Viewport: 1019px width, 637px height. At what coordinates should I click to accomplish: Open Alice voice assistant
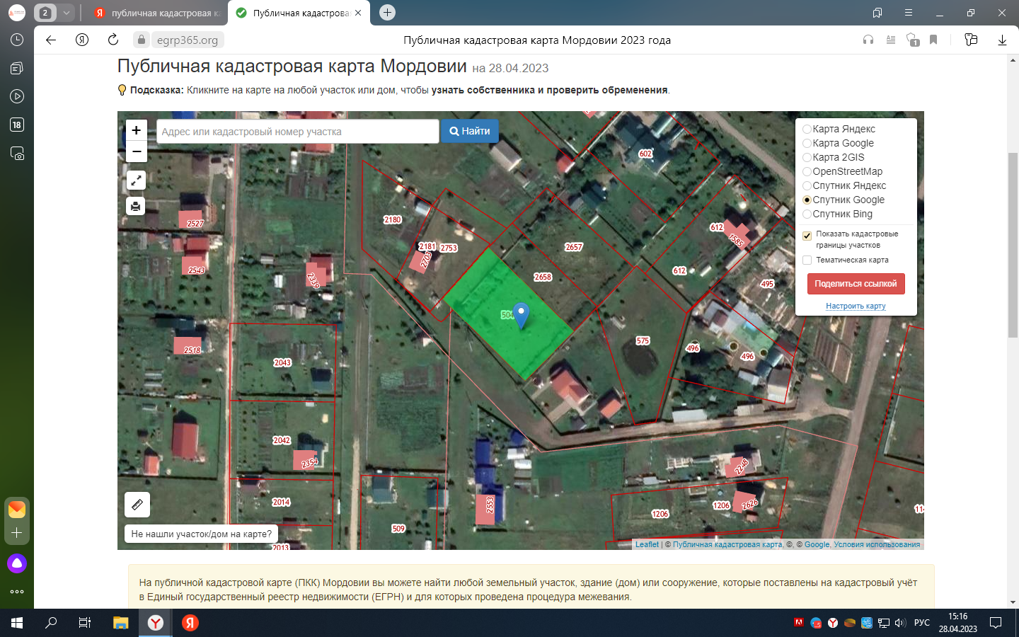17,563
